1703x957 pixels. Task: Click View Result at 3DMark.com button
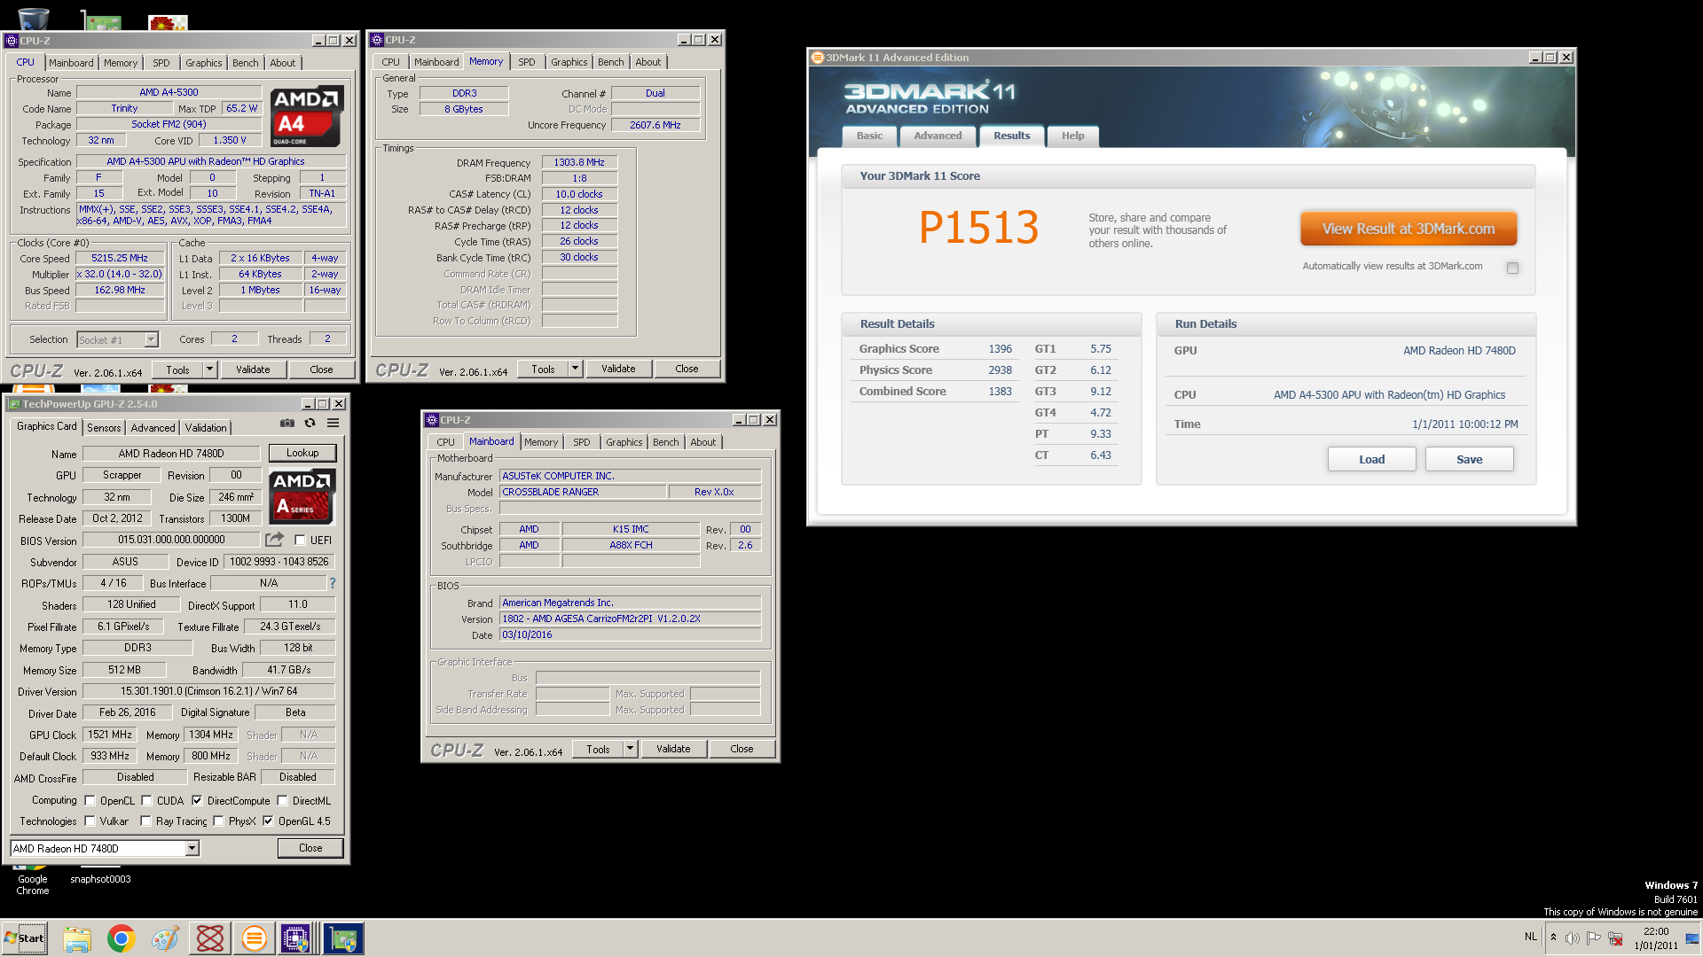tap(1408, 229)
